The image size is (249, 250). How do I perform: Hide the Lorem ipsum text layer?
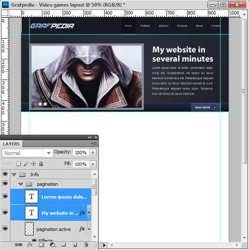5,196
